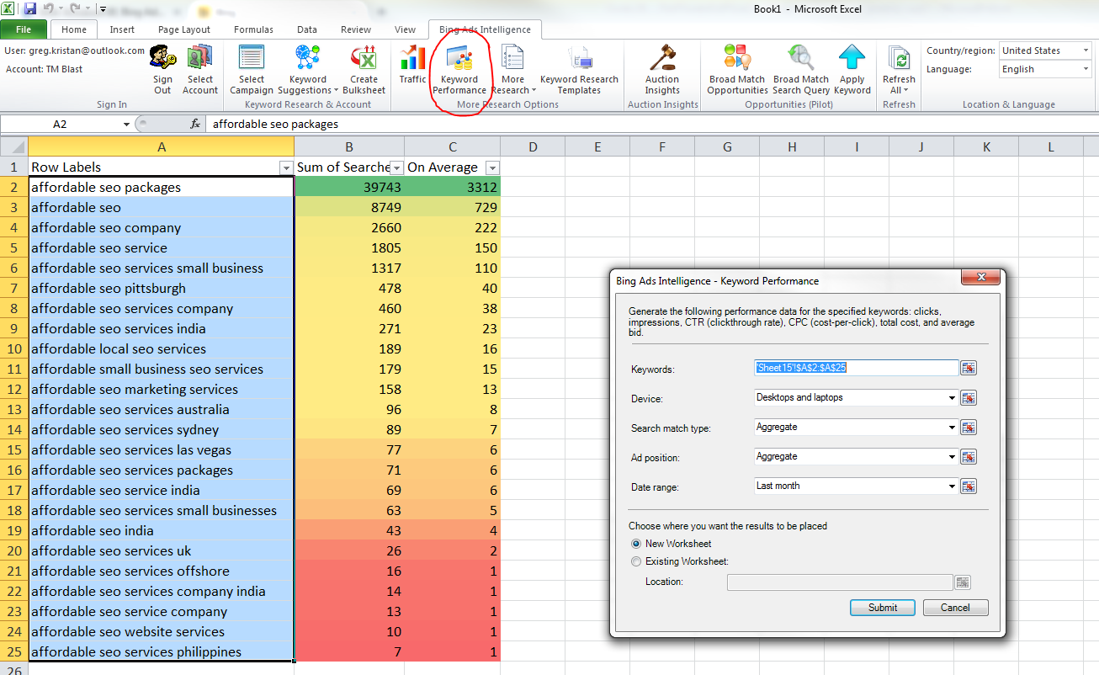This screenshot has width=1099, height=675.
Task: Open the Traffic research tool
Action: pos(412,65)
